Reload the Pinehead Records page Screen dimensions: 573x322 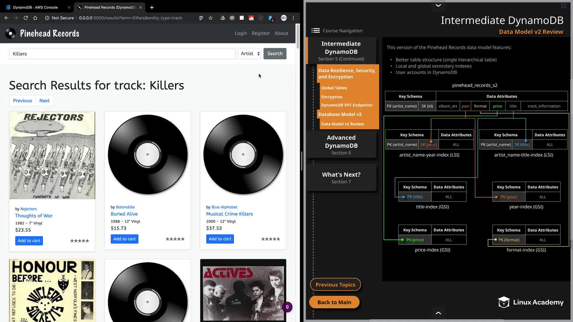click(26, 18)
